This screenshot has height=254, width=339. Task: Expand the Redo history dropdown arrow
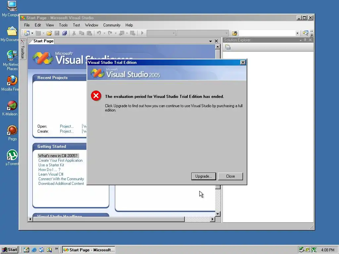[x=116, y=33]
